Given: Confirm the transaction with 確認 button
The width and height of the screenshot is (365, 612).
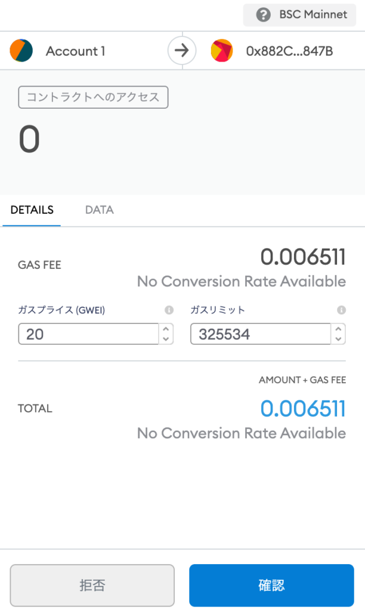Looking at the screenshot, I should coord(271,585).
